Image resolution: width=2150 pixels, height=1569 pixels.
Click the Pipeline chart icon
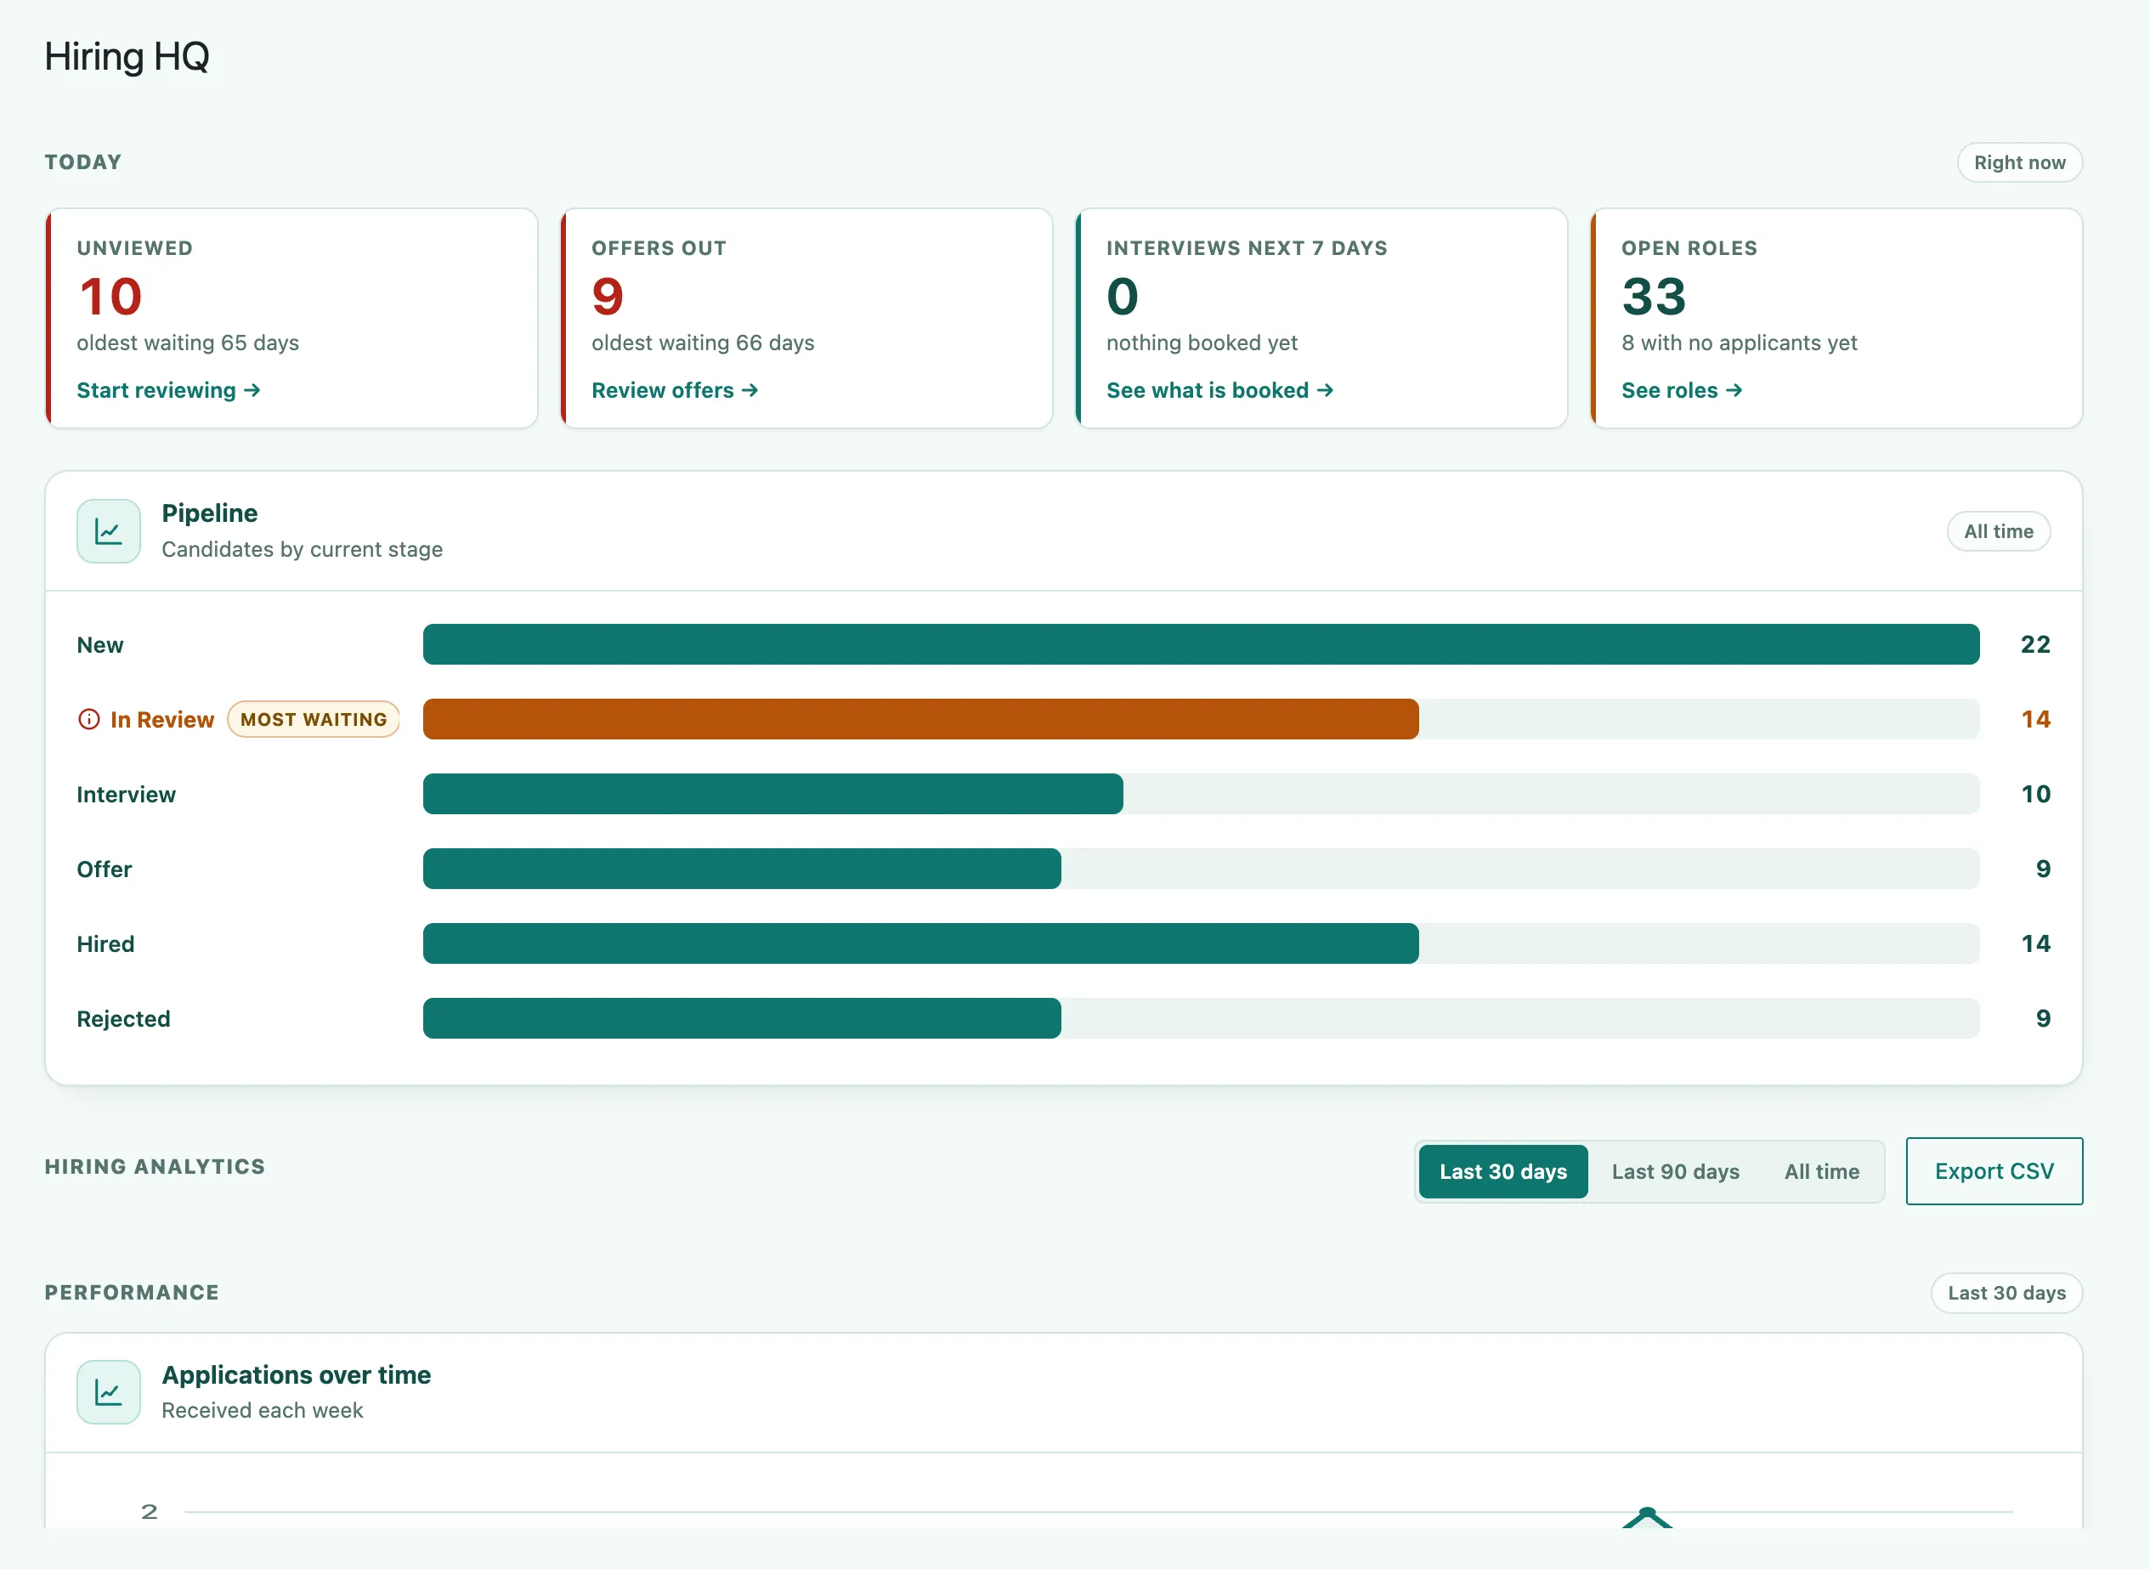click(x=108, y=531)
